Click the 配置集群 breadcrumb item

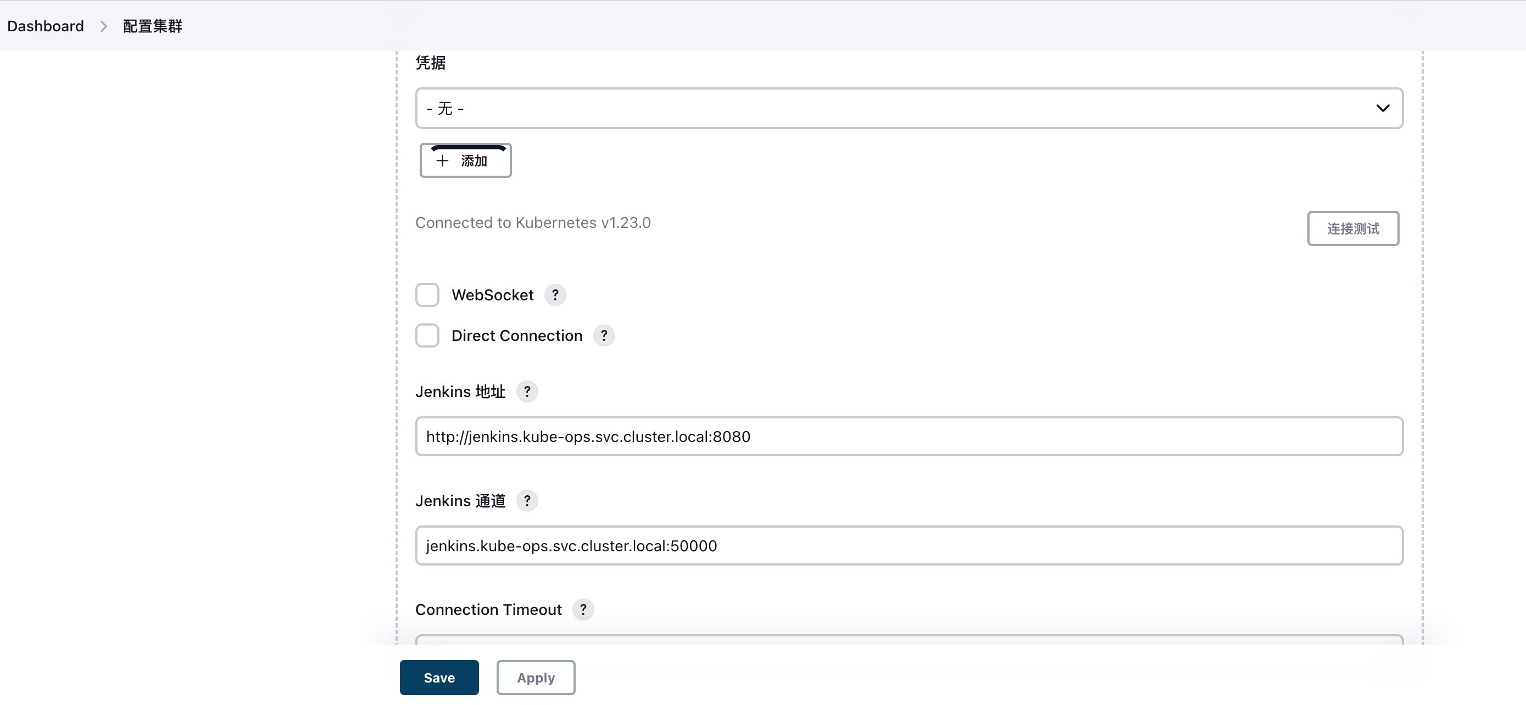152,25
